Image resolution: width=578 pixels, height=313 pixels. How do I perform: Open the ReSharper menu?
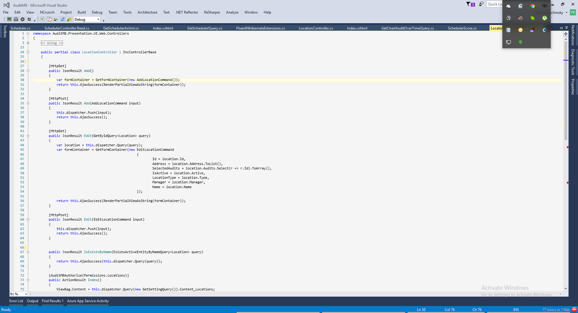[x=212, y=12]
